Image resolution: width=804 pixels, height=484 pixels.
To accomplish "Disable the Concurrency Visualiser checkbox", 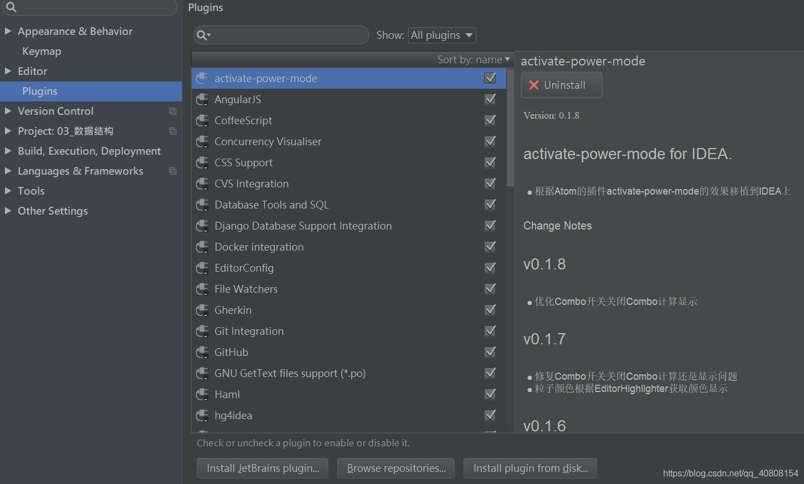I will tap(490, 141).
